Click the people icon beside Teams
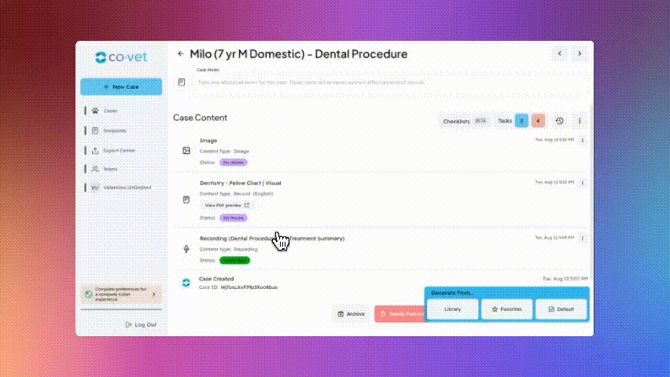Screen dimensions: 670x377 click(x=95, y=169)
